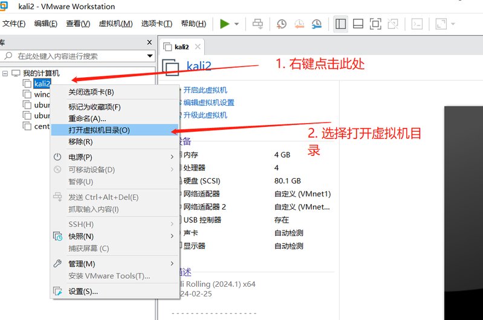Open the snapshot manager toolbar icon
This screenshot has width=483, height=320.
click(317, 24)
